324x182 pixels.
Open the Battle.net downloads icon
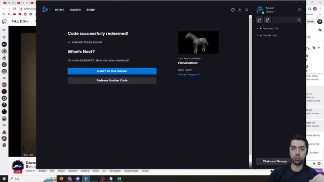[239, 10]
